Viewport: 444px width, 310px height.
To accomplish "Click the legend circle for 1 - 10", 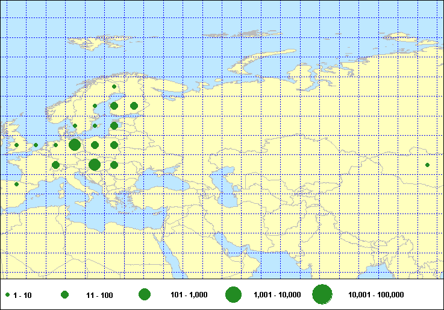I will tap(7, 295).
